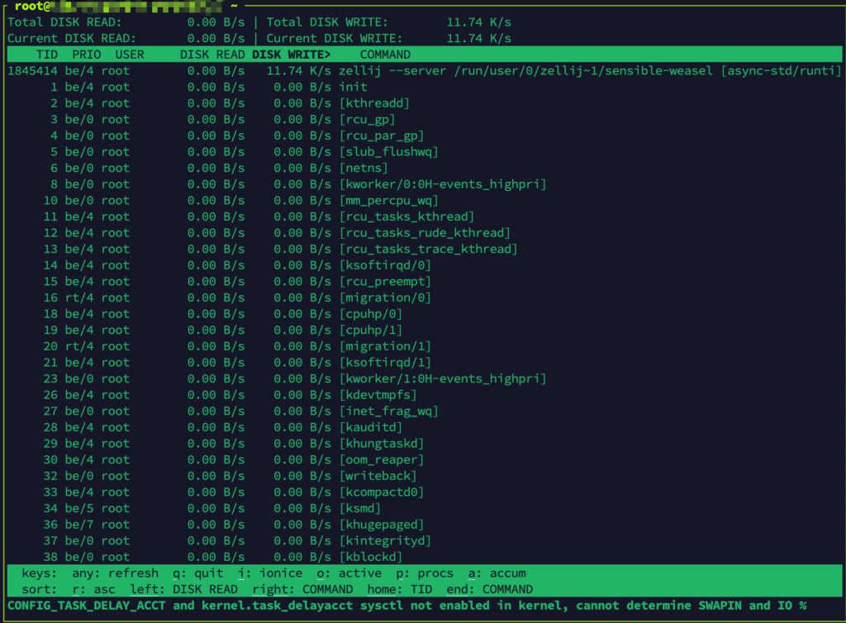
Task: Toggle the 'a: accum' mode hint
Action: click(x=497, y=573)
